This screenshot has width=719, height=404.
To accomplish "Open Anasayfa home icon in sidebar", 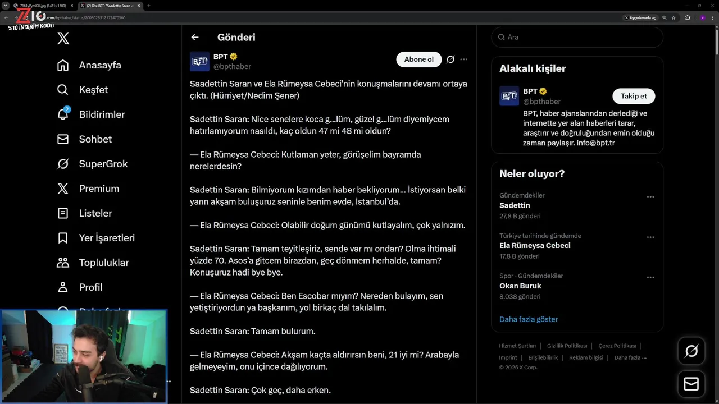I will (x=63, y=65).
